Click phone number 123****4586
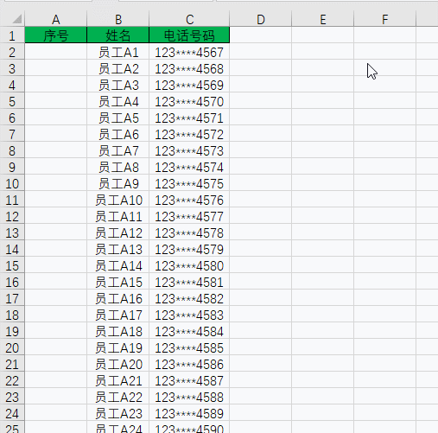The width and height of the screenshot is (438, 433). point(189,364)
